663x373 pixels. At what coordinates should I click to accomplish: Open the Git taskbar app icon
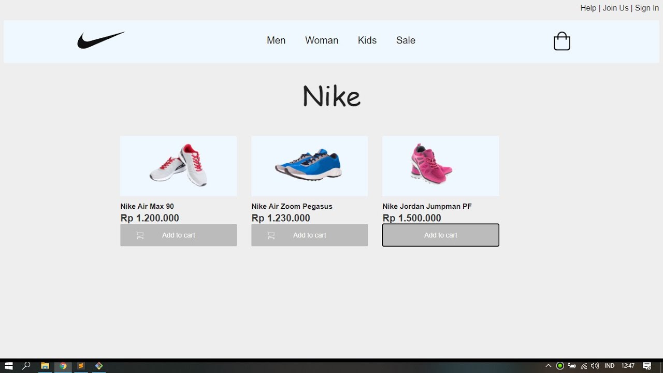pos(99,366)
